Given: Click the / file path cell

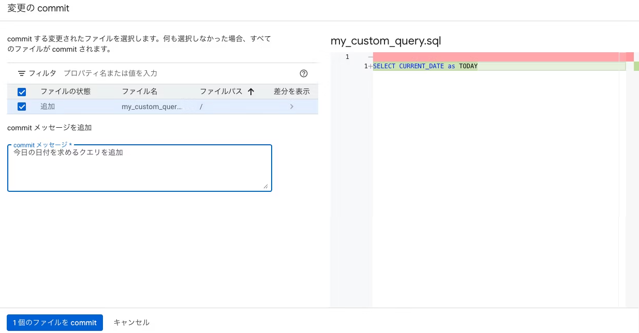Looking at the screenshot, I should tap(201, 107).
